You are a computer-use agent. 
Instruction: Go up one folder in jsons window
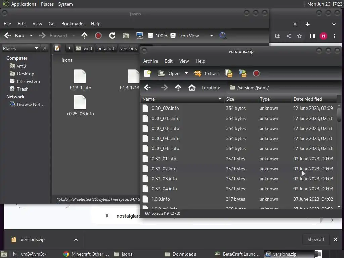pos(84,36)
